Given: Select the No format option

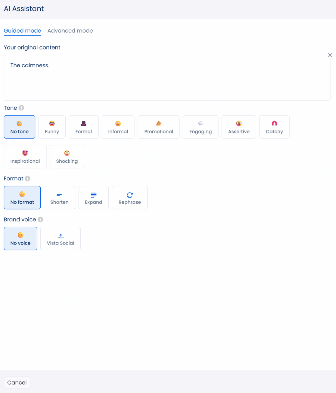Looking at the screenshot, I should coord(22,198).
